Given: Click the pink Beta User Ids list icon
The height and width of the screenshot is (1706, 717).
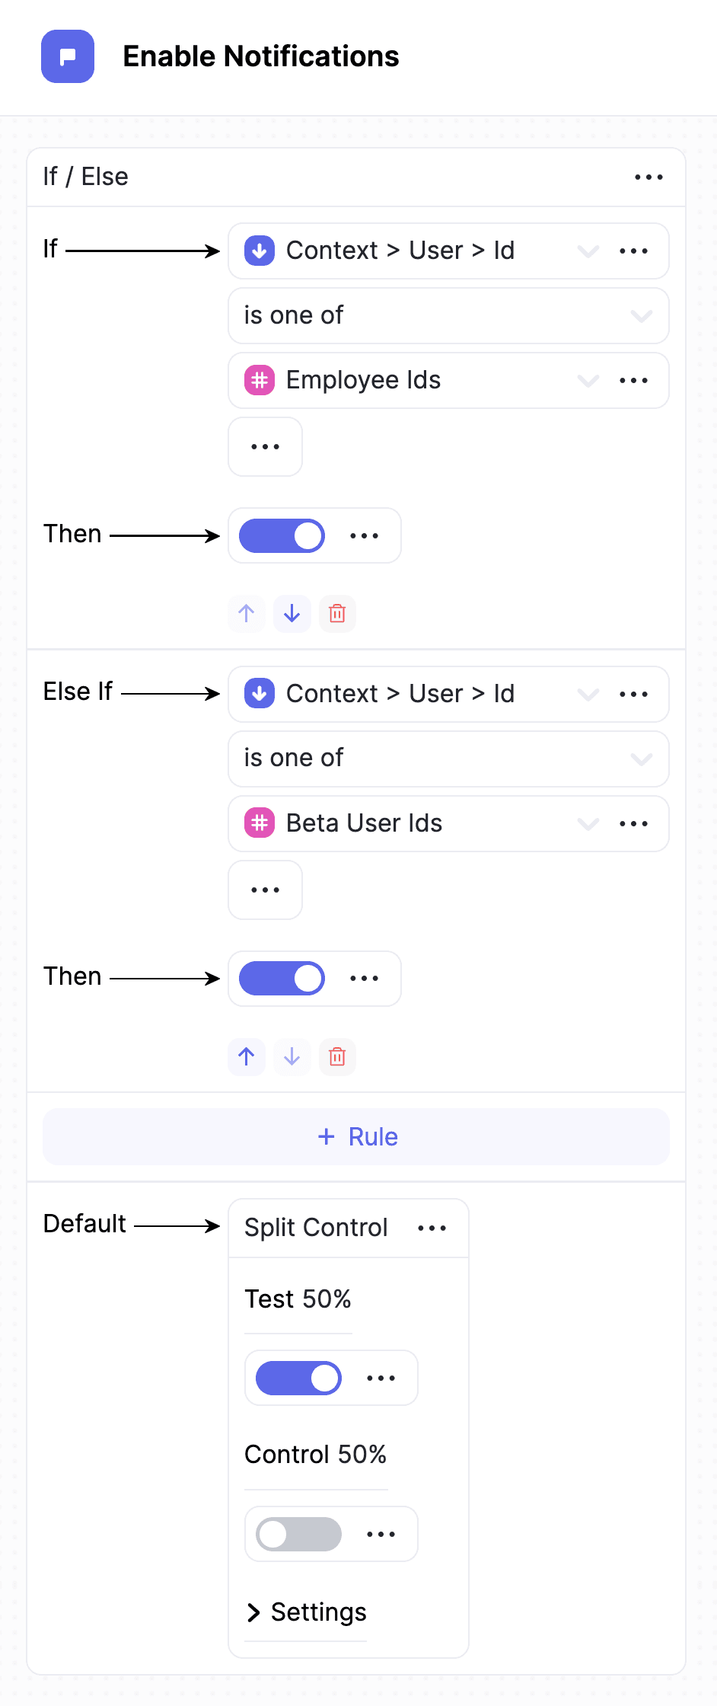Looking at the screenshot, I should 260,823.
